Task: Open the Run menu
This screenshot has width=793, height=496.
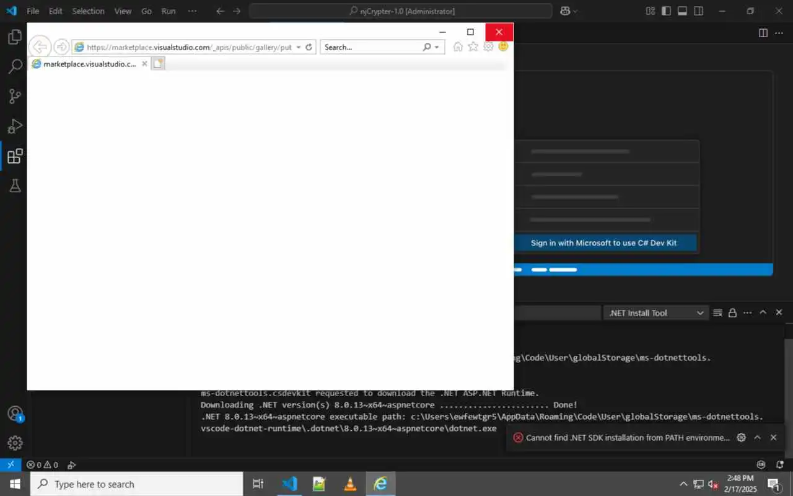Action: [x=169, y=11]
